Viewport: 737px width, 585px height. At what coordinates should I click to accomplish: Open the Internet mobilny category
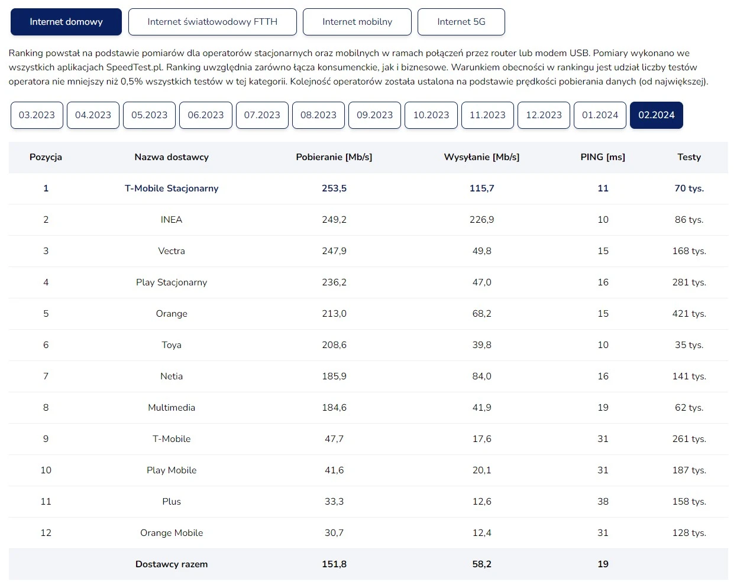click(x=357, y=21)
